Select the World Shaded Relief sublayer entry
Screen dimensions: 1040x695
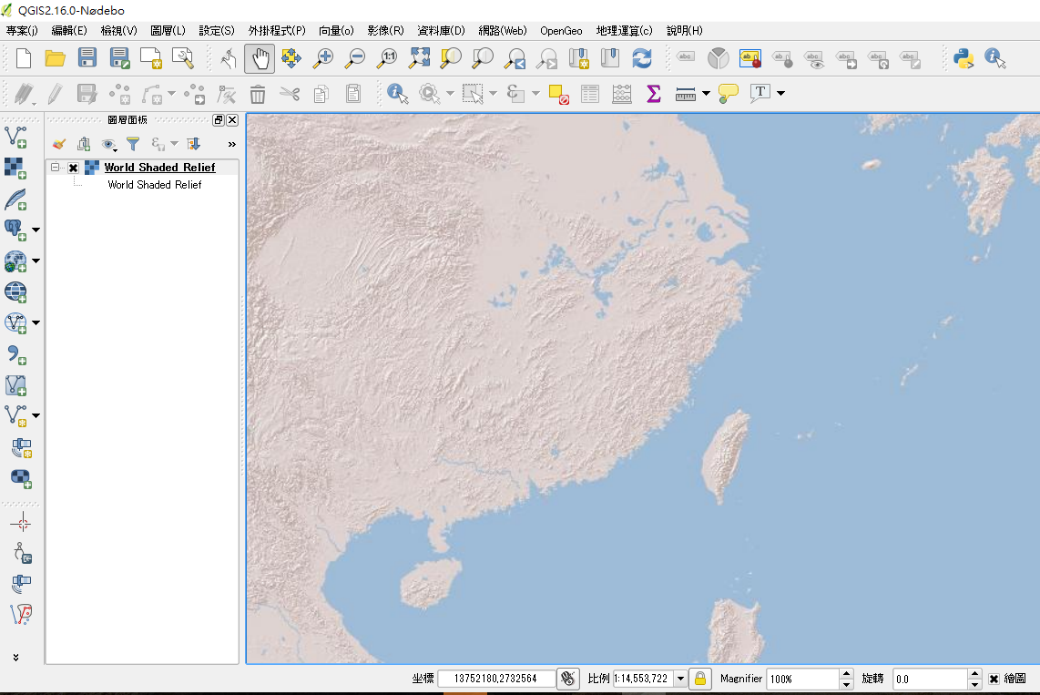[155, 185]
